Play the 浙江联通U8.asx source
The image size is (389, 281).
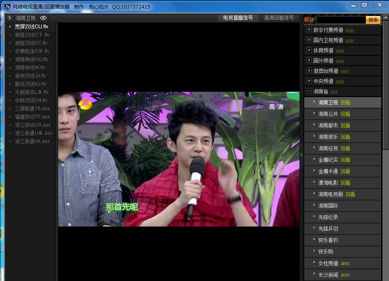pos(34,133)
